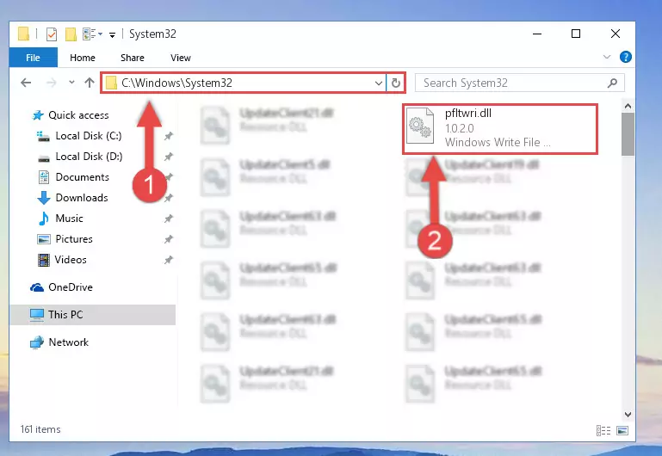Click the folder icon in the title bar

coord(23,34)
